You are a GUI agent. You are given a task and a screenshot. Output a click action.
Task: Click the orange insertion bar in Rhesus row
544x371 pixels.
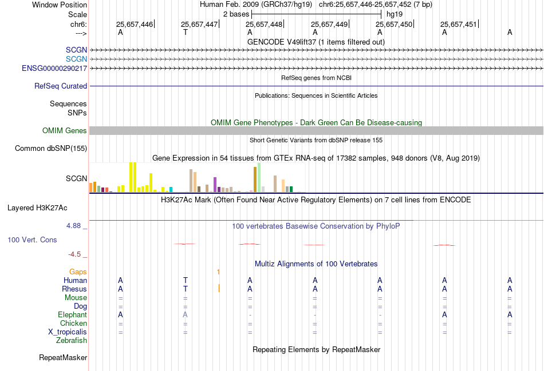219,288
